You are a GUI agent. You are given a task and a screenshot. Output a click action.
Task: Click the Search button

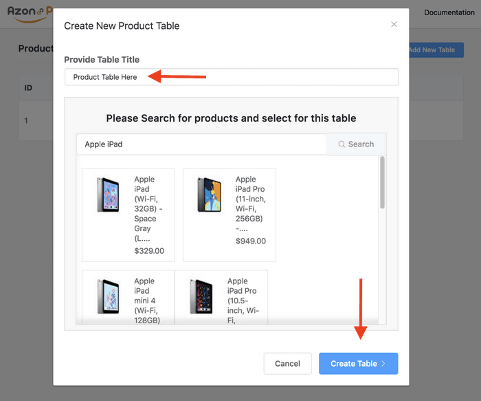tap(356, 144)
